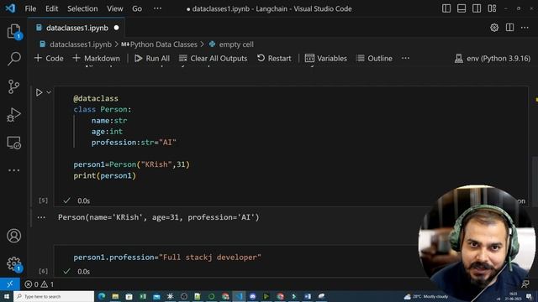The width and height of the screenshot is (538, 302).
Task: Open the Explorer view in activity bar
Action: pos(13,32)
